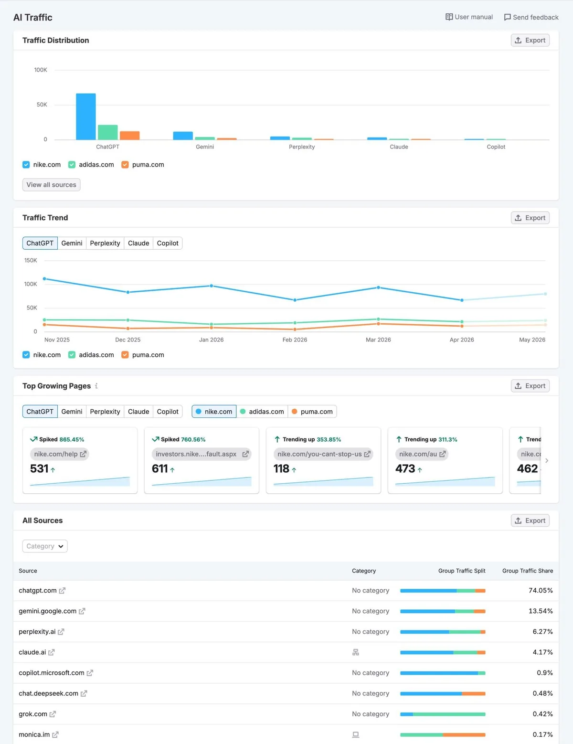
Task: Toggle adidas.com checkbox in Traffic Trend legend
Action: coord(72,355)
